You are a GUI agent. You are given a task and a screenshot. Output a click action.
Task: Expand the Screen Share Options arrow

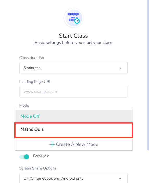pyautogui.click(x=120, y=178)
